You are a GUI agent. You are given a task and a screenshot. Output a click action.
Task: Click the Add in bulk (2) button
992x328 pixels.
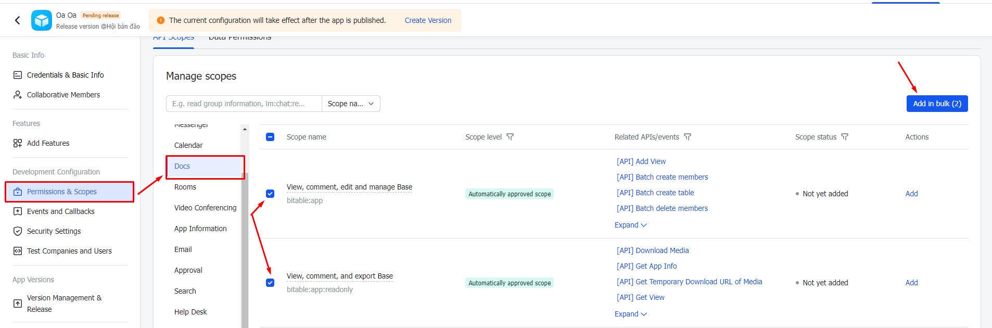pos(937,104)
